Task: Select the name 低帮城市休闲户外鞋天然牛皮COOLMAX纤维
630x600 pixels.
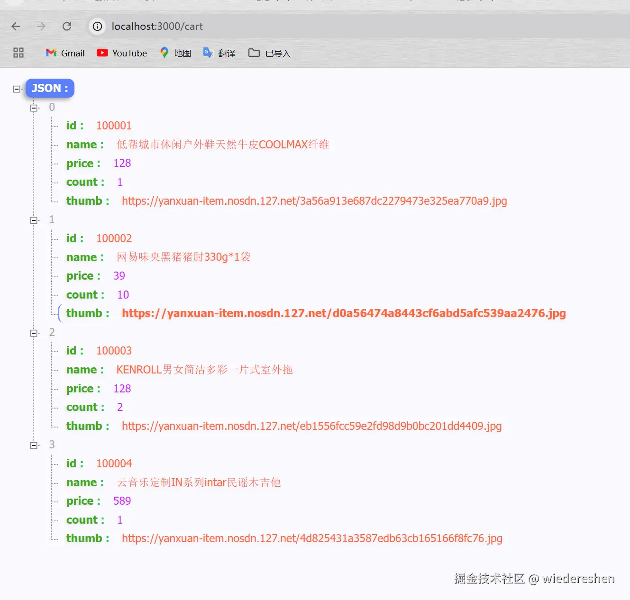Action: 223,145
